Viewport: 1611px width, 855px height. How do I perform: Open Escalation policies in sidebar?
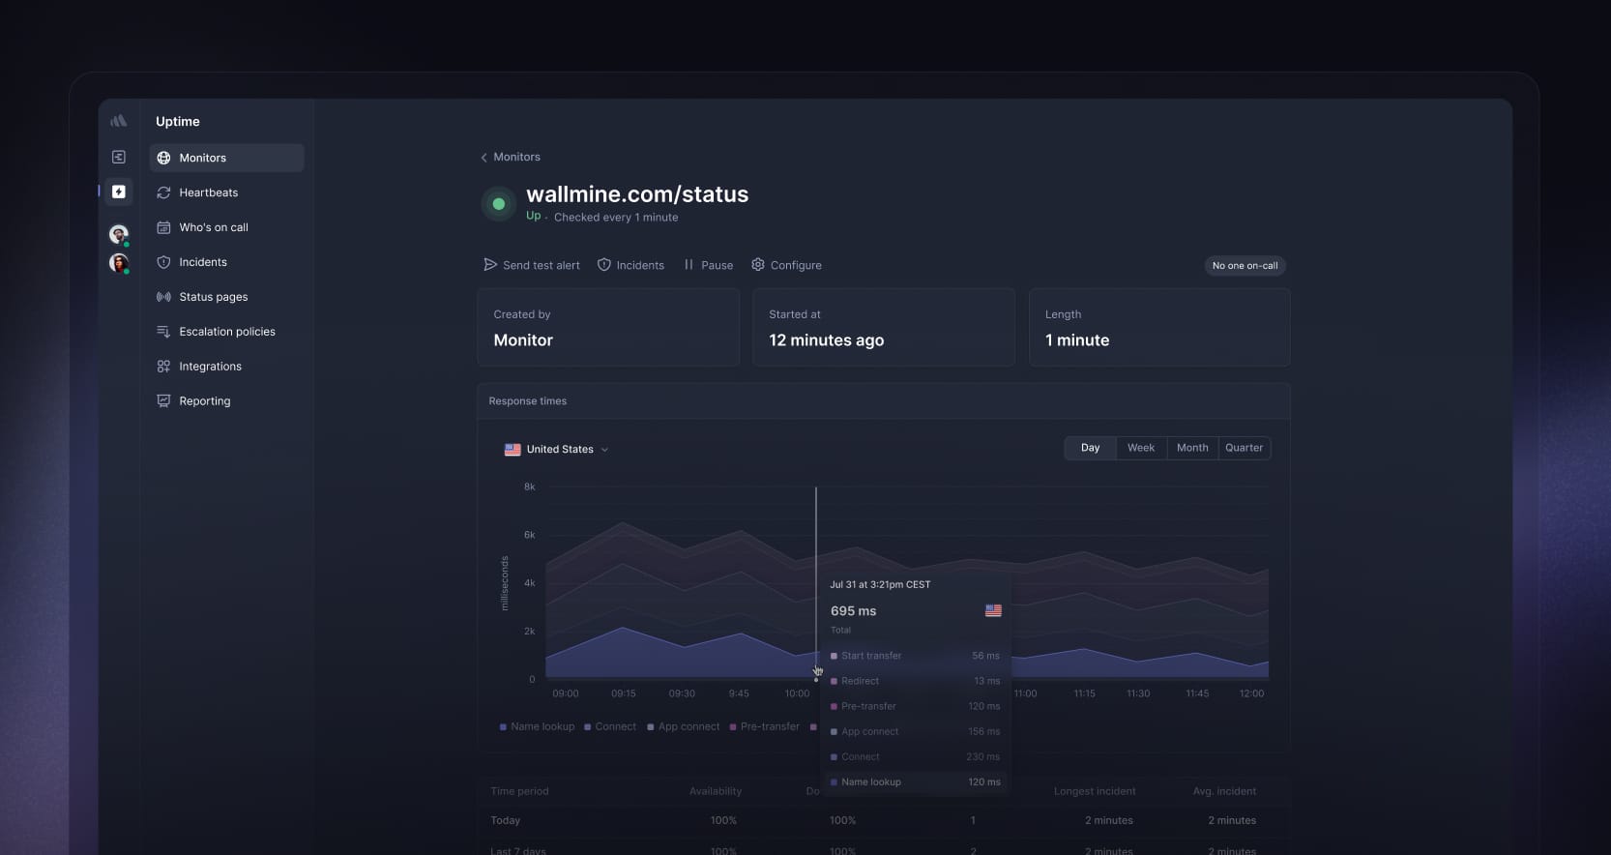[x=226, y=332]
